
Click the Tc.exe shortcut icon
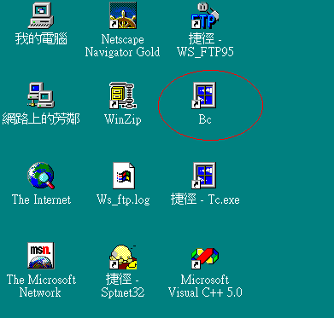click(204, 176)
